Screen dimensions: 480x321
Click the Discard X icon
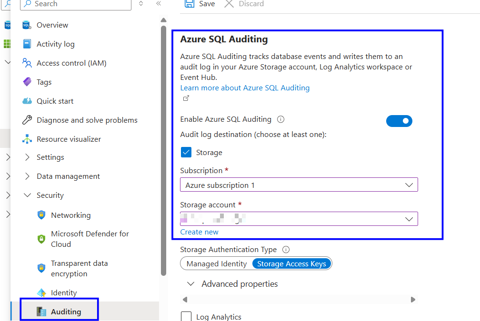point(229,4)
